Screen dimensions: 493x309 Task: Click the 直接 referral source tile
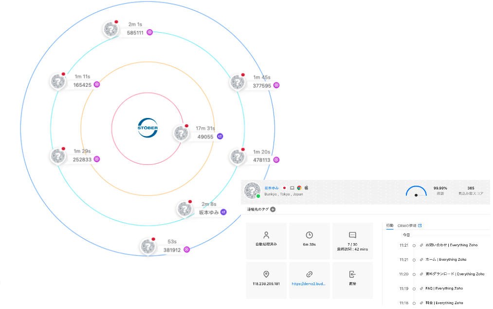click(x=352, y=280)
